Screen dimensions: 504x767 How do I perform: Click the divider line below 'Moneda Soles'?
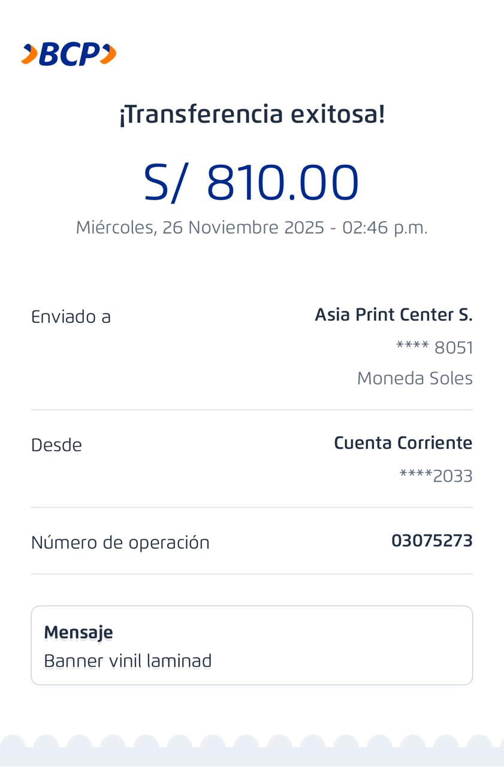point(252,410)
